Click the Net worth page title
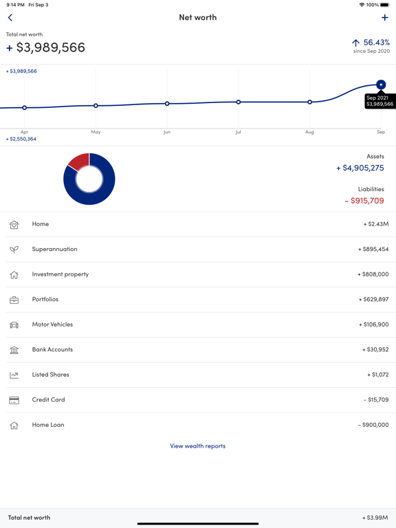Viewport: 396px width, 528px height. coord(198,17)
